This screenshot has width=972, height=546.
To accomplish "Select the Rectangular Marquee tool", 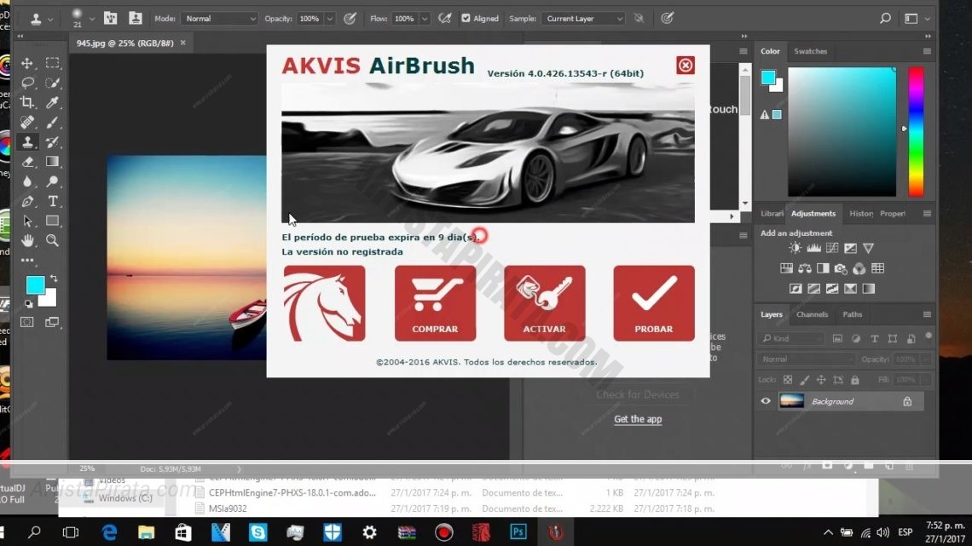I will [x=53, y=62].
